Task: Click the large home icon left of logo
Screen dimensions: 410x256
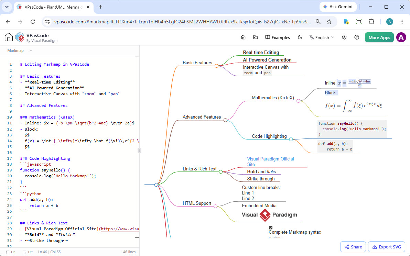Action: tap(9, 37)
